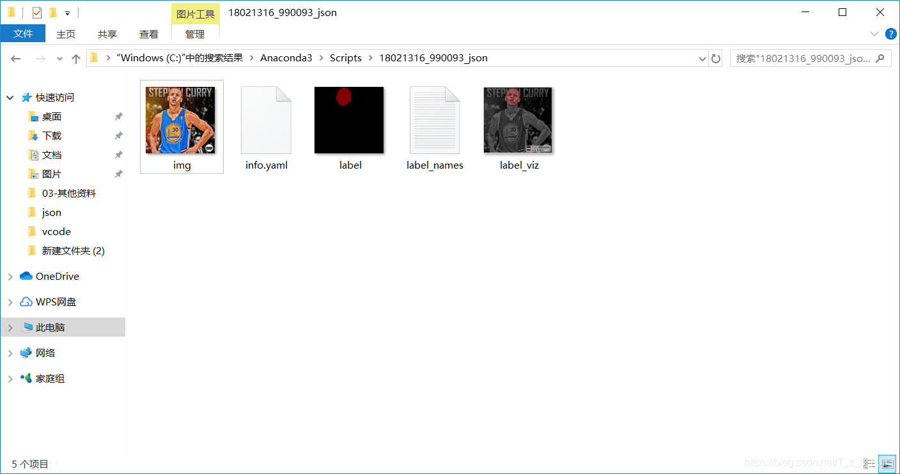Open the 文件 menu

pos(23,34)
